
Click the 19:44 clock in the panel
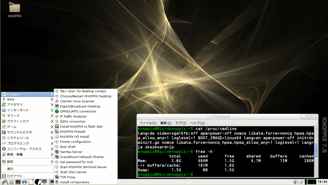[322, 182]
